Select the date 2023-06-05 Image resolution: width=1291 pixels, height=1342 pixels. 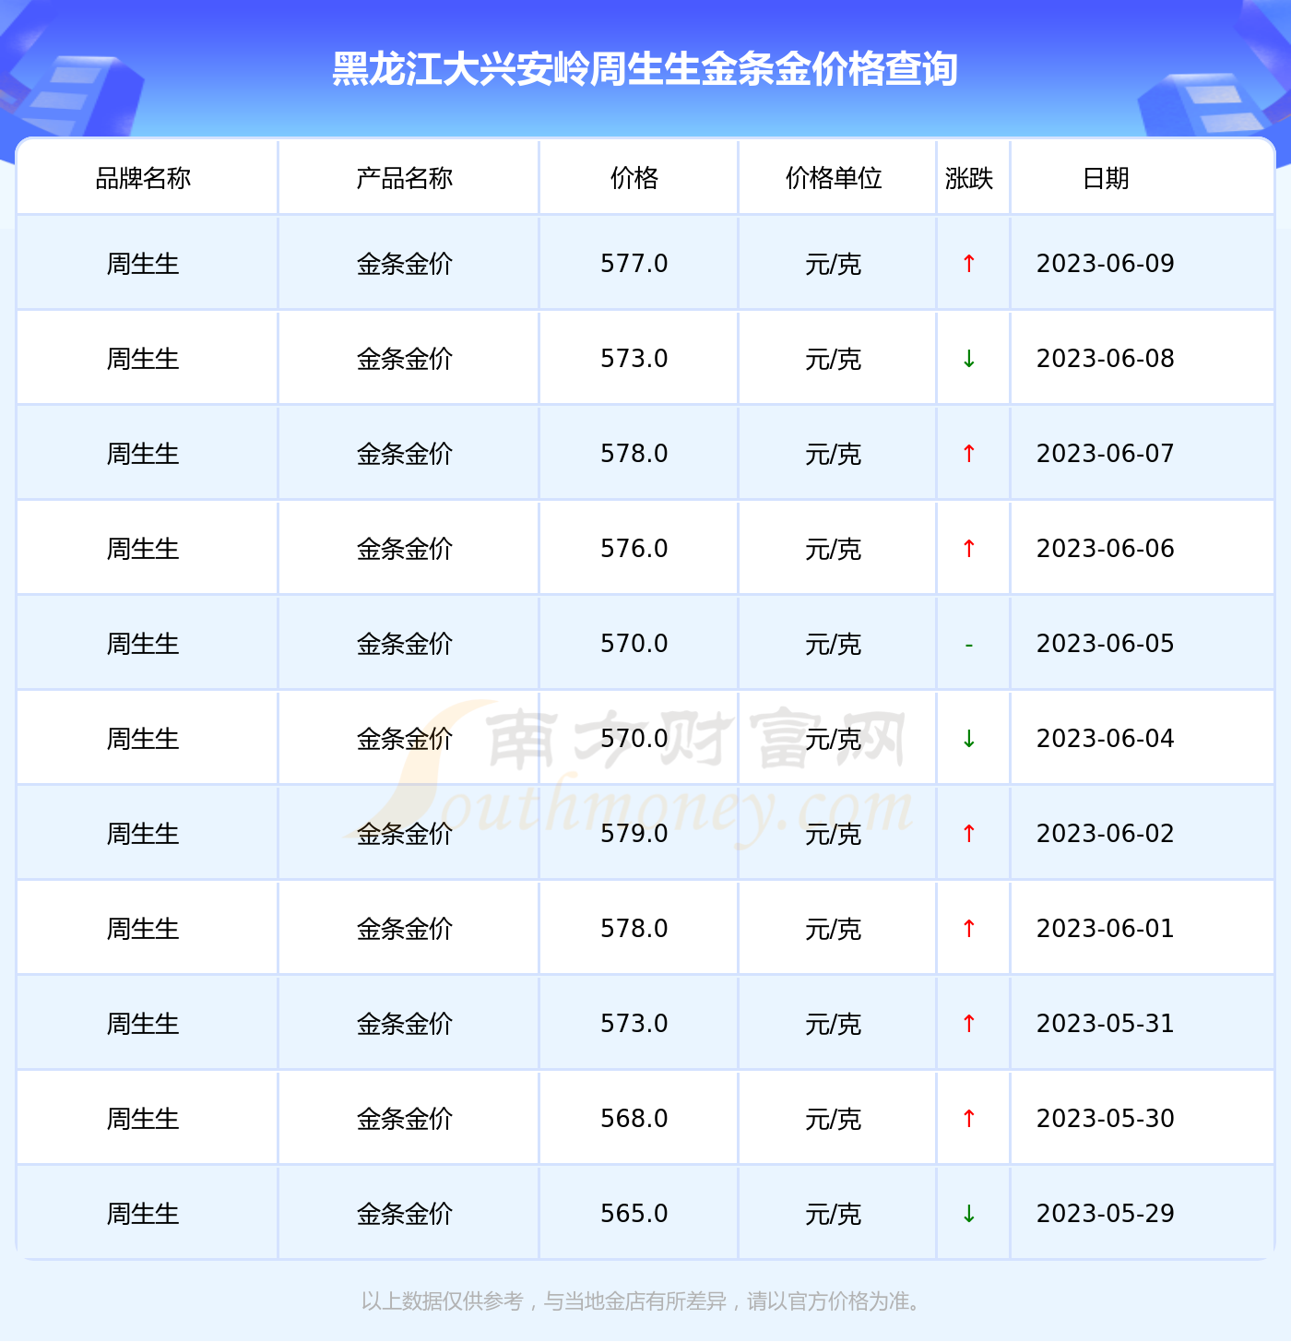coord(1106,644)
